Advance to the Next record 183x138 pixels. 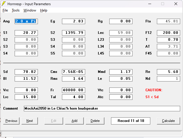click(30, 121)
